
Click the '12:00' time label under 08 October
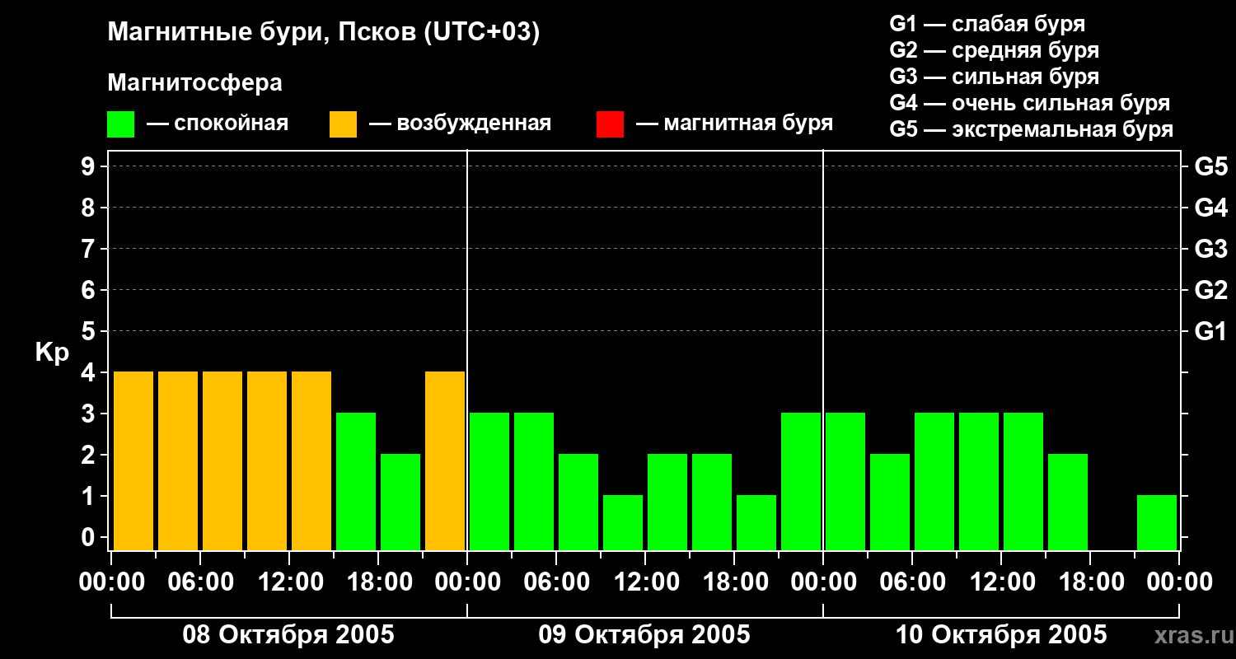289,582
